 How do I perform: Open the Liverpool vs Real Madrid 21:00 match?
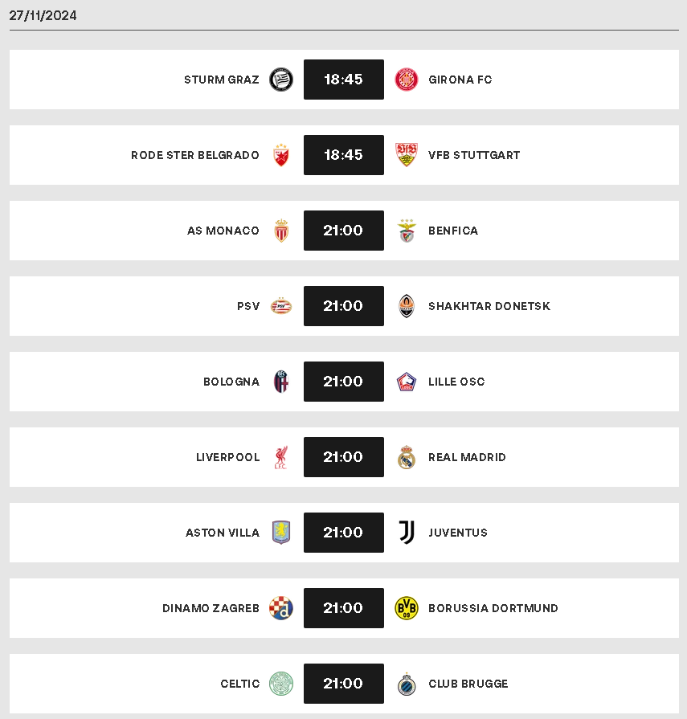[344, 457]
